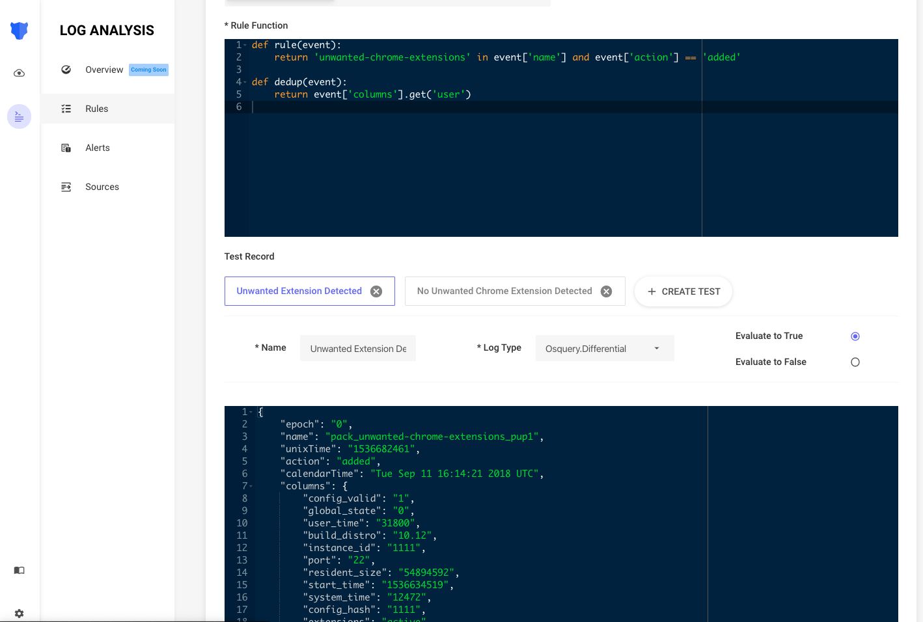Click "pack_unwanted-chrome-extensions_pup1" value in JSON

(432, 437)
